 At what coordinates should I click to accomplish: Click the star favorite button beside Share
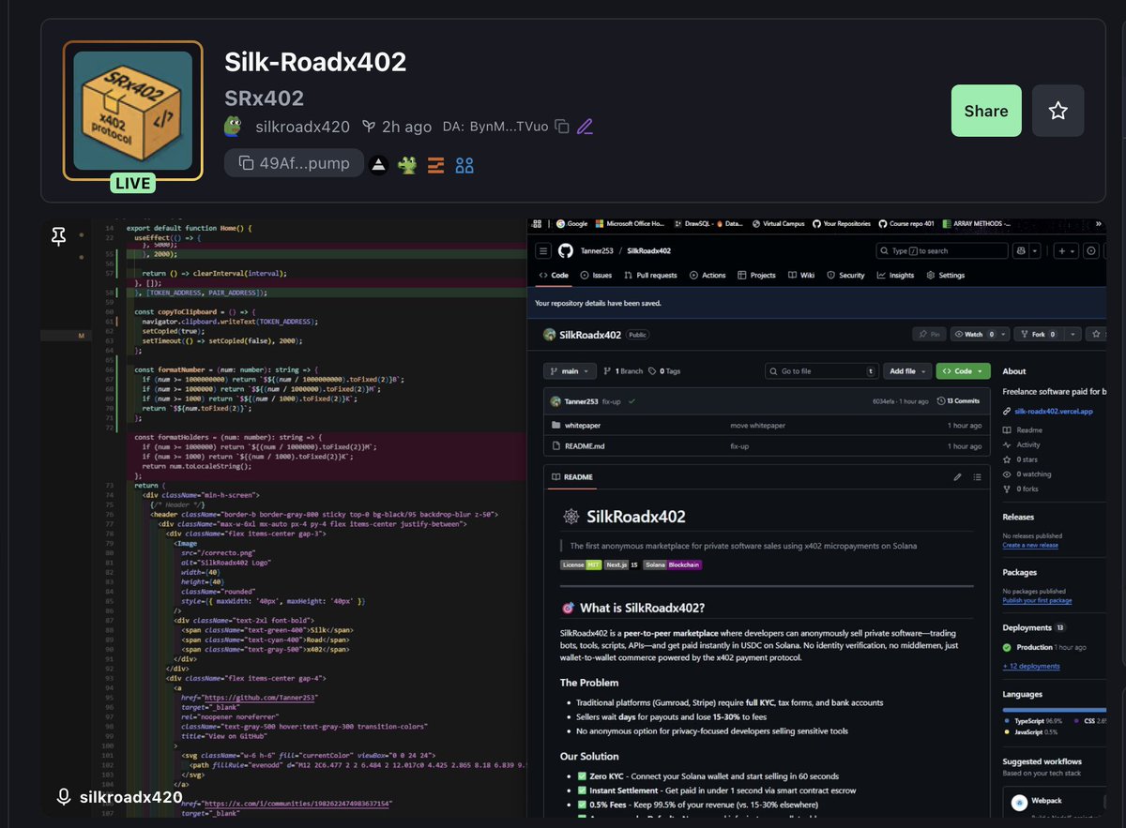[1058, 111]
